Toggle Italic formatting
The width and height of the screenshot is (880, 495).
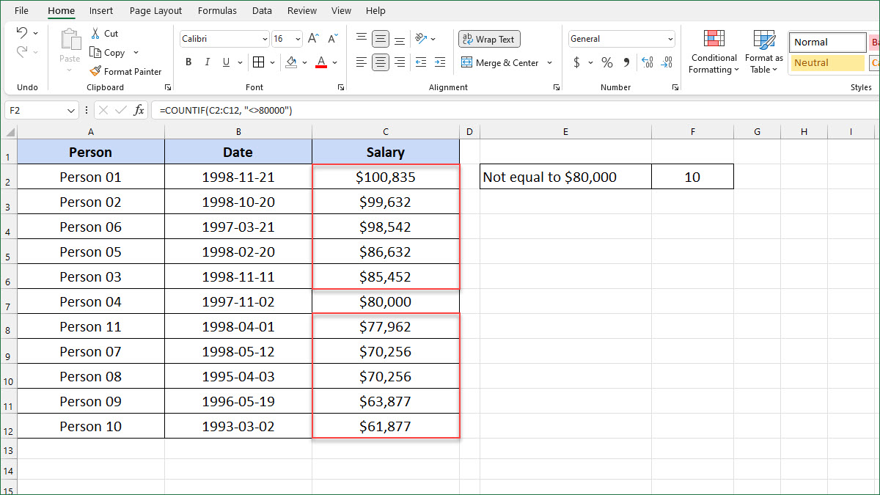coord(207,62)
